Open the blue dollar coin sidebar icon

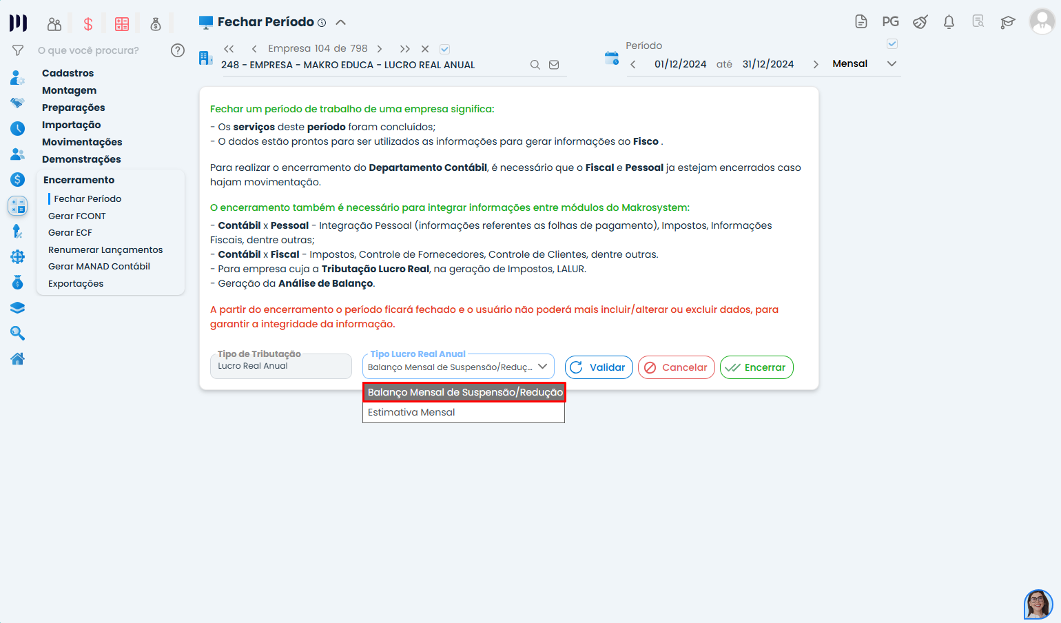18,180
